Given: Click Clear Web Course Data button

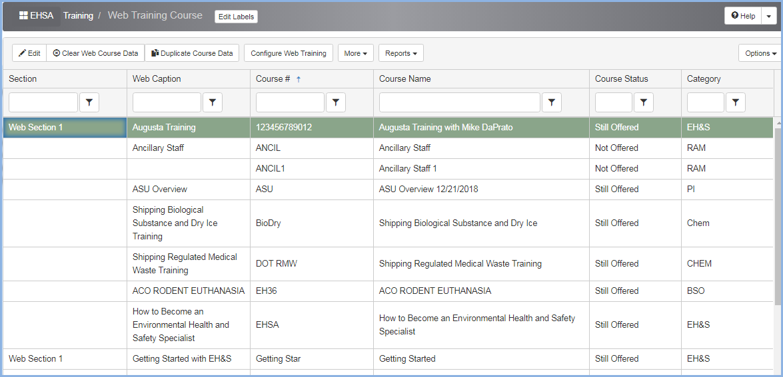Looking at the screenshot, I should pyautogui.click(x=95, y=53).
